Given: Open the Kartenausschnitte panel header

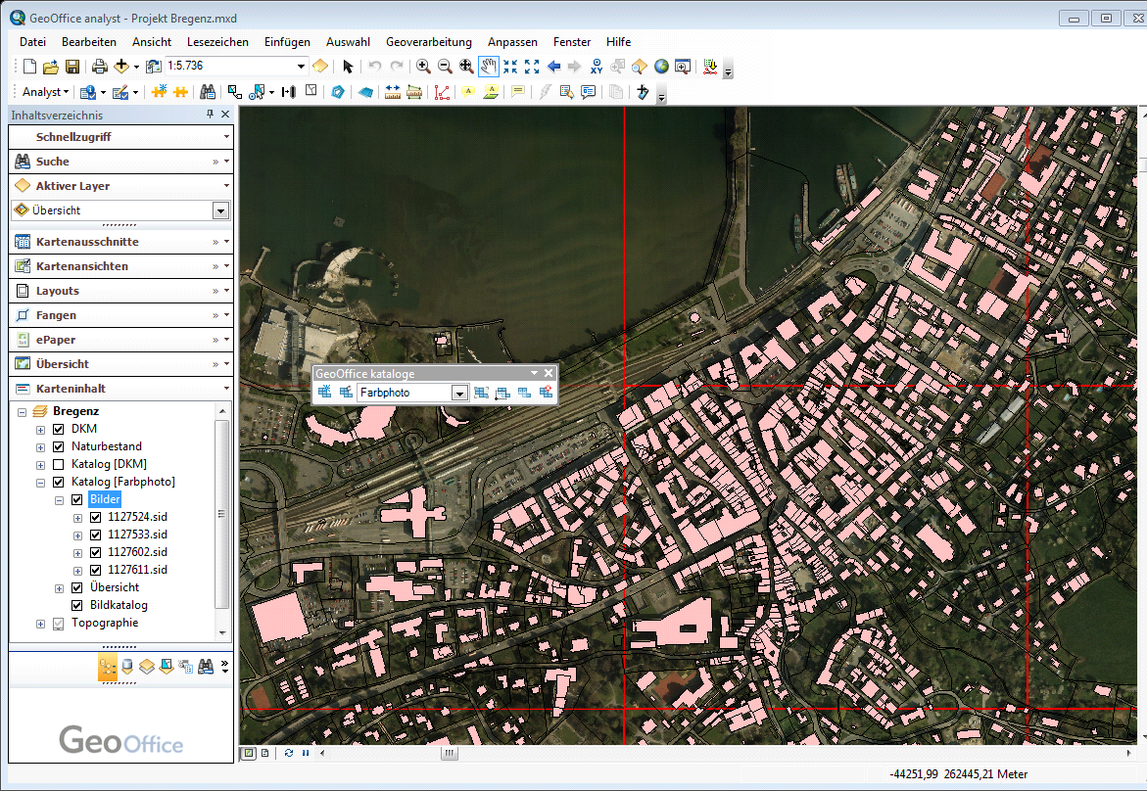Looking at the screenshot, I should pos(87,242).
